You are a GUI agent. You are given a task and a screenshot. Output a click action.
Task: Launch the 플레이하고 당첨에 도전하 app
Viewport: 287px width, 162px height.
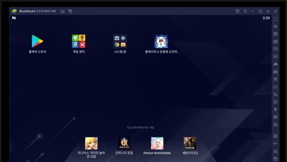(161, 41)
